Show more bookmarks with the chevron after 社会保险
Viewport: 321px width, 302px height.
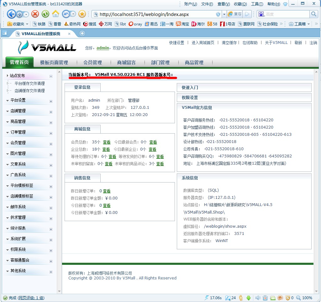click(x=281, y=24)
